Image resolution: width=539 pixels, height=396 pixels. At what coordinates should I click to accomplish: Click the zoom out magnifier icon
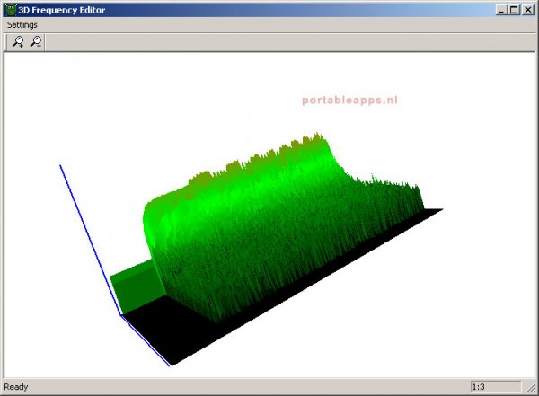click(x=35, y=42)
